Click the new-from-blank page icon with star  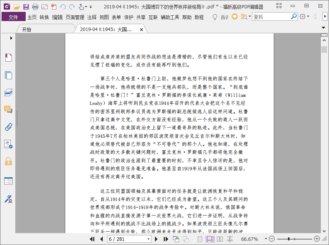54,7
